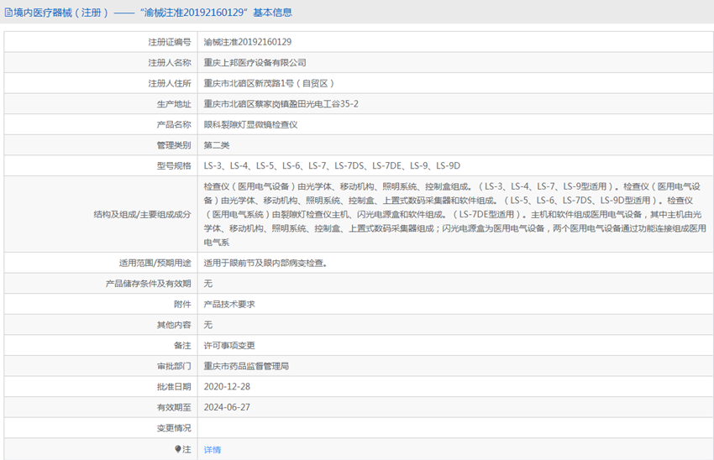Click the expiry date 2024-06-27
The height and width of the screenshot is (460, 714).
click(x=227, y=407)
